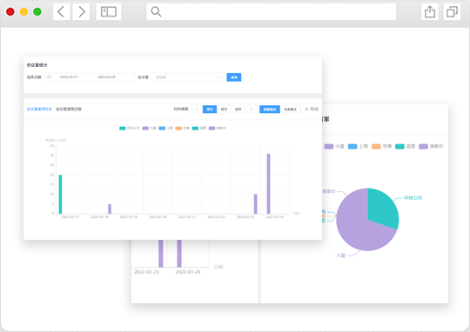Click the 导出 export icon
This screenshot has width=470, height=332.
[x=306, y=110]
